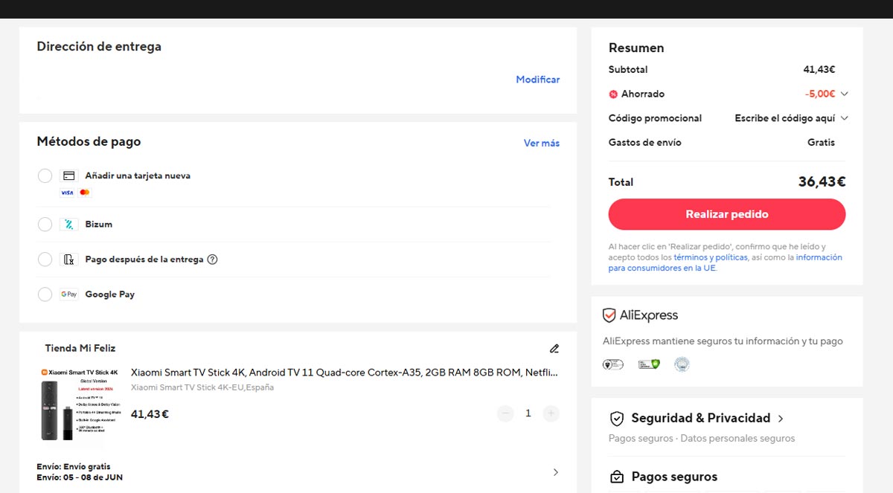Click the Resumen heading

pos(636,48)
